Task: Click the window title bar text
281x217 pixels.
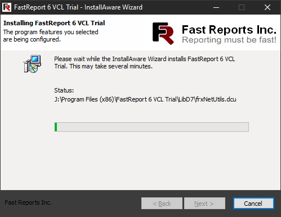Action: (x=78, y=7)
